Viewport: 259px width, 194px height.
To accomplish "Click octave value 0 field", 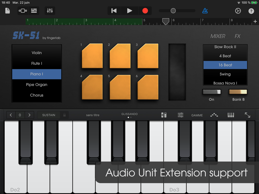I will point(20,115).
